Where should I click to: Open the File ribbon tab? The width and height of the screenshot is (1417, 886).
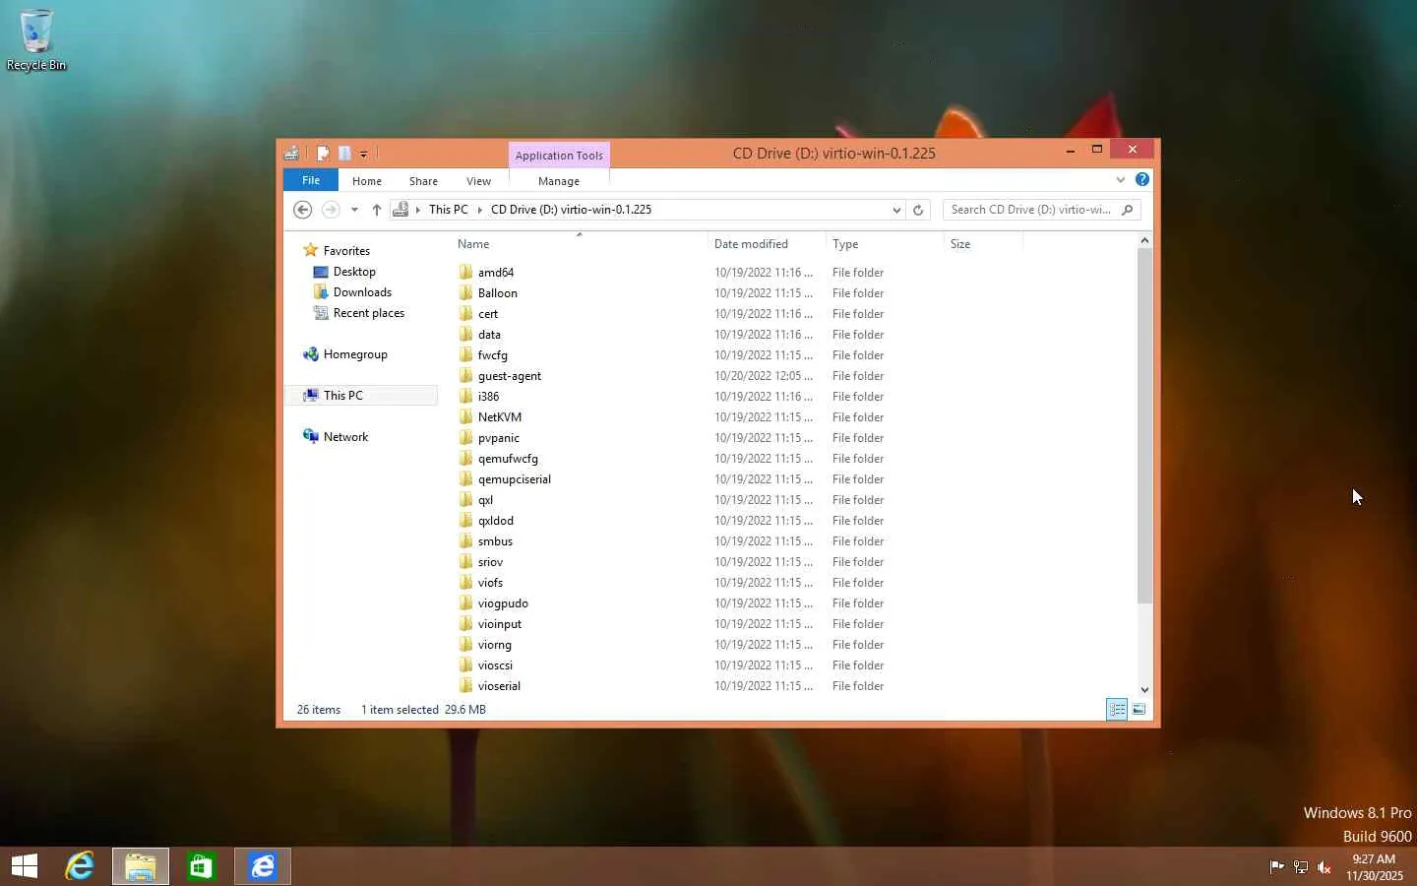pyautogui.click(x=311, y=180)
